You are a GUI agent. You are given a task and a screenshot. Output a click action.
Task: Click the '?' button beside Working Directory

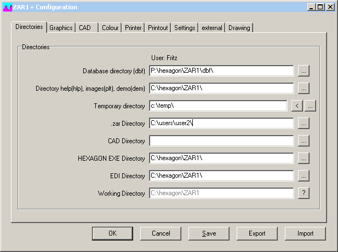tap(303, 193)
